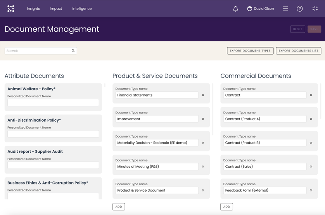Click the Attribute Documents list scrollbar
The width and height of the screenshot is (325, 215).
(x=105, y=85)
